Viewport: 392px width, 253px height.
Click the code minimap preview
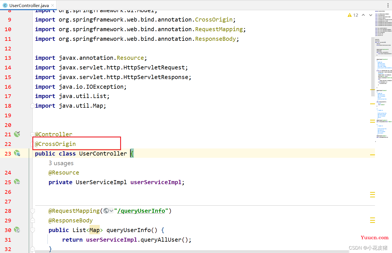click(383, 76)
